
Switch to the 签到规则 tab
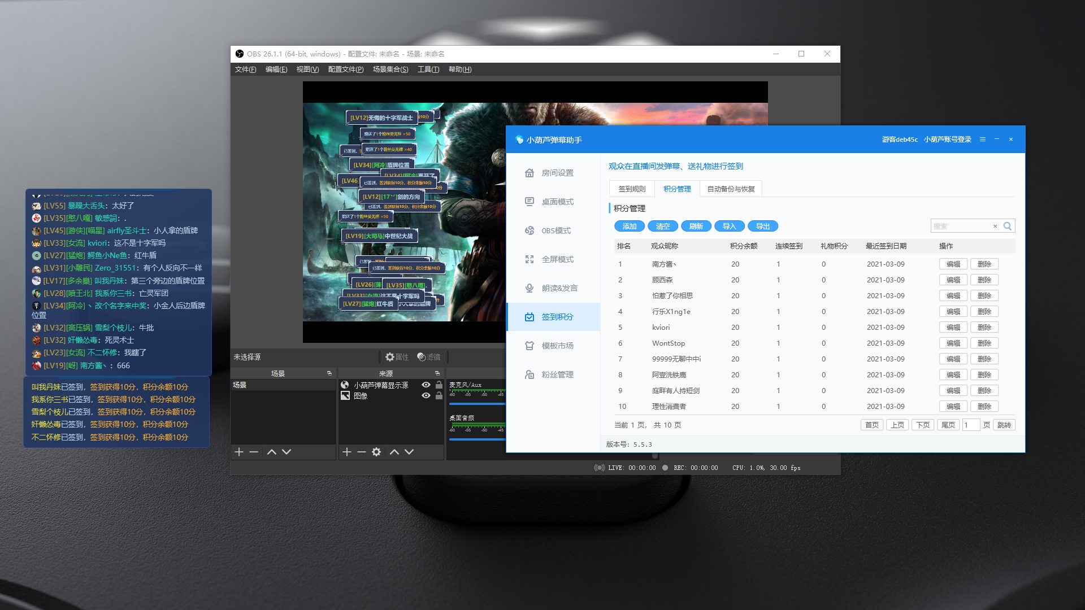tap(631, 189)
